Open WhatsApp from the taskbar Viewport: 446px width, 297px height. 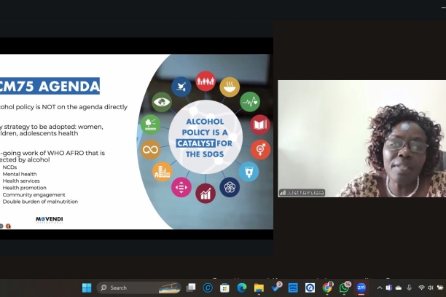click(x=344, y=288)
